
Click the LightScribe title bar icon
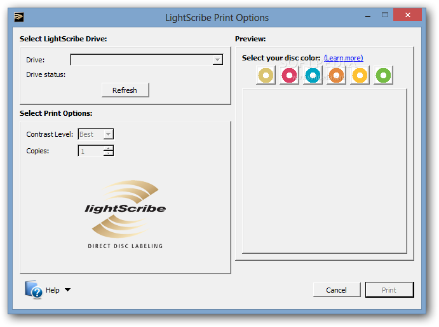[19, 17]
